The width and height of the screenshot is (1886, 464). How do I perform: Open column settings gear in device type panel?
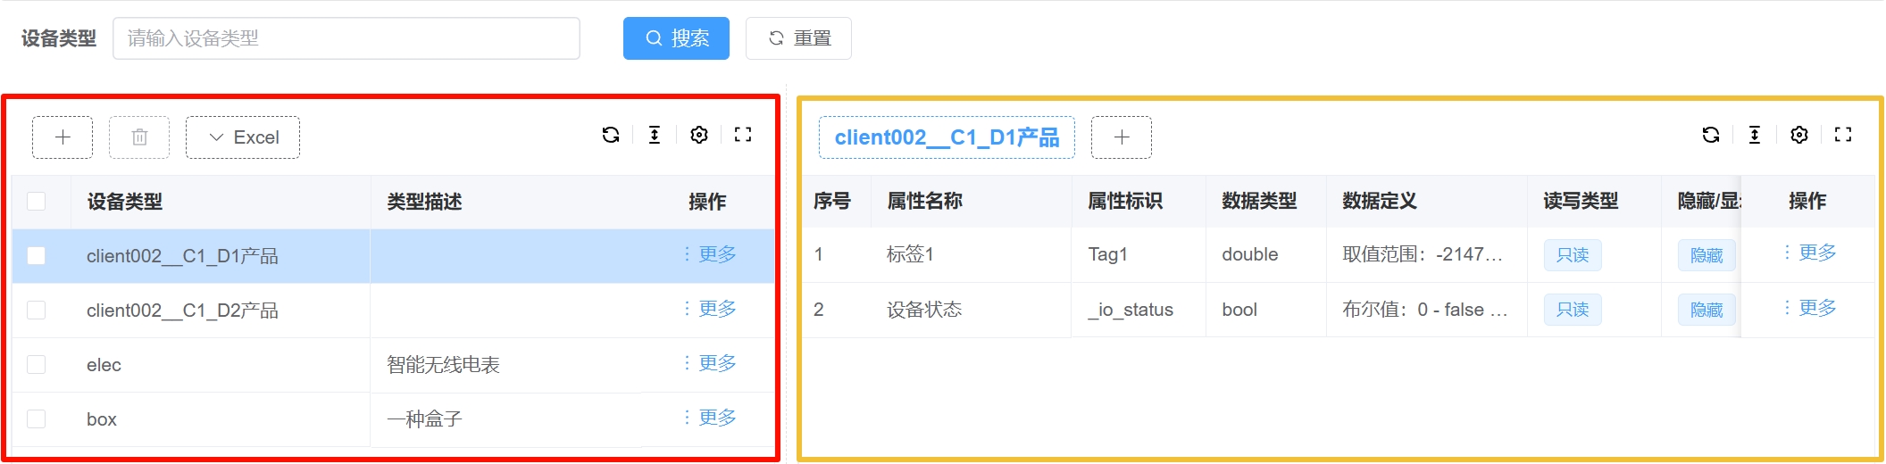click(x=699, y=135)
